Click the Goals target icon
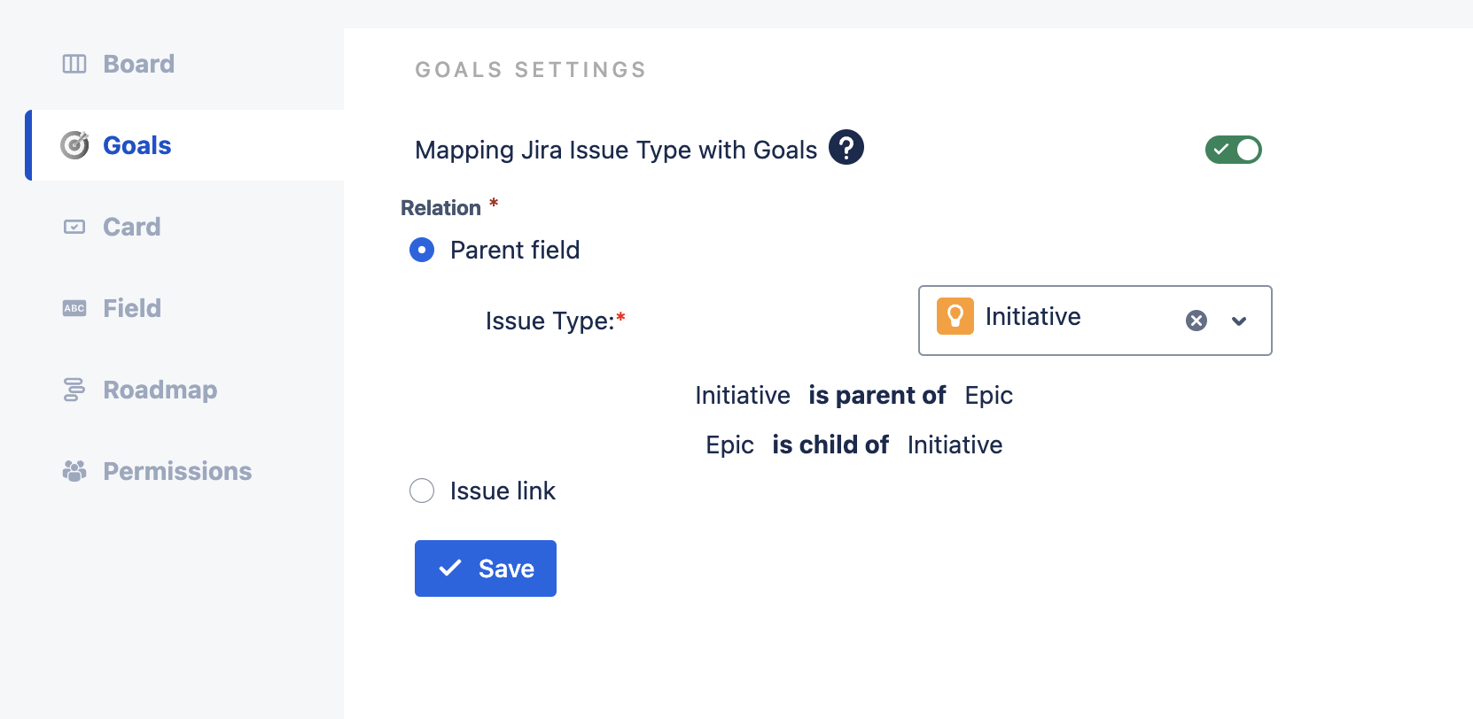This screenshot has height=719, width=1473. pyautogui.click(x=74, y=145)
